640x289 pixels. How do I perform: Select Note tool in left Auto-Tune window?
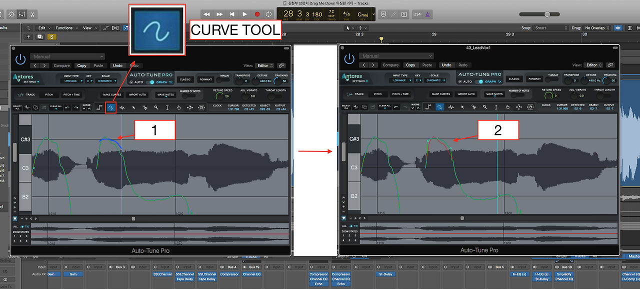(122, 107)
